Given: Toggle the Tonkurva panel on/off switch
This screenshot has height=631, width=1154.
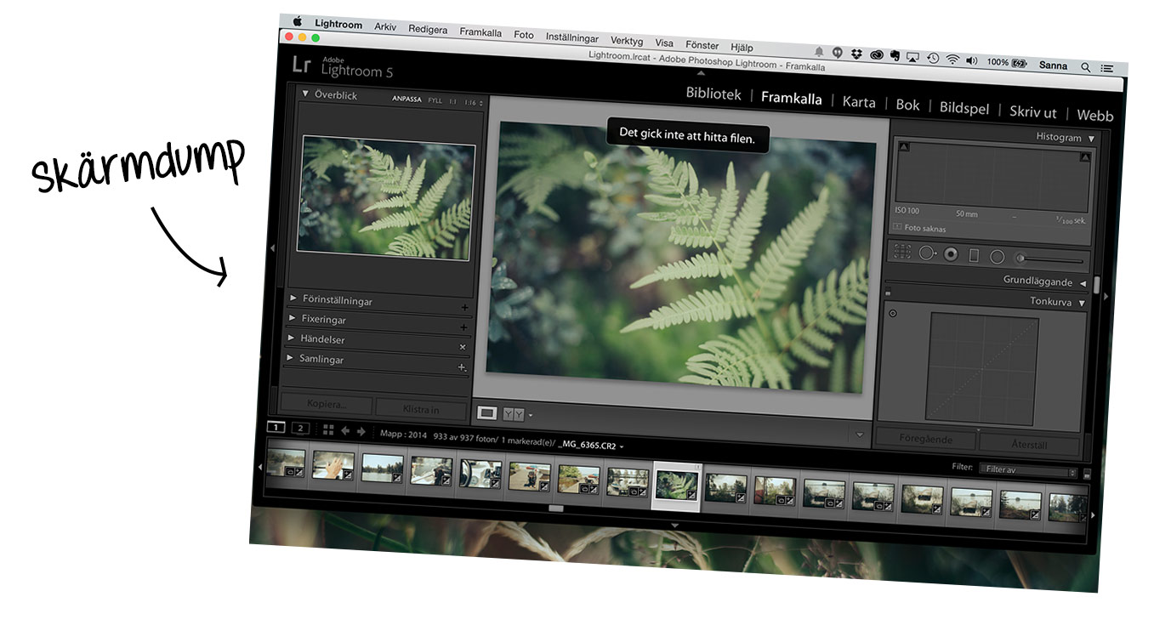Looking at the screenshot, I should [888, 293].
